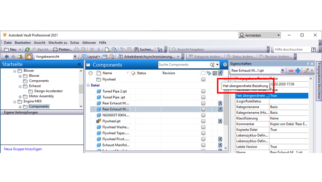Viewport: 322px width, 182px height.
Task: Click Neue Gruppe hinzufügen link
Action: click(x=23, y=149)
